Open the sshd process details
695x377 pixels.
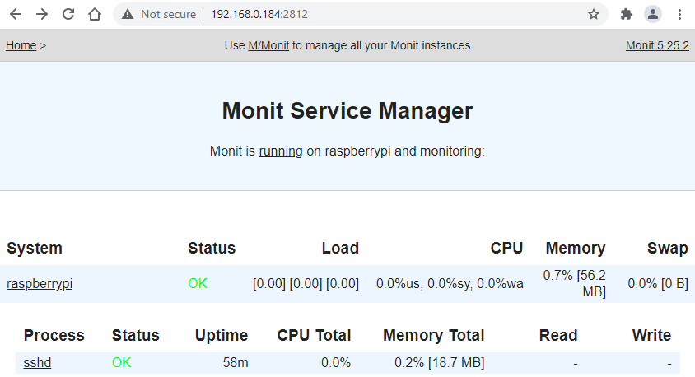point(38,362)
